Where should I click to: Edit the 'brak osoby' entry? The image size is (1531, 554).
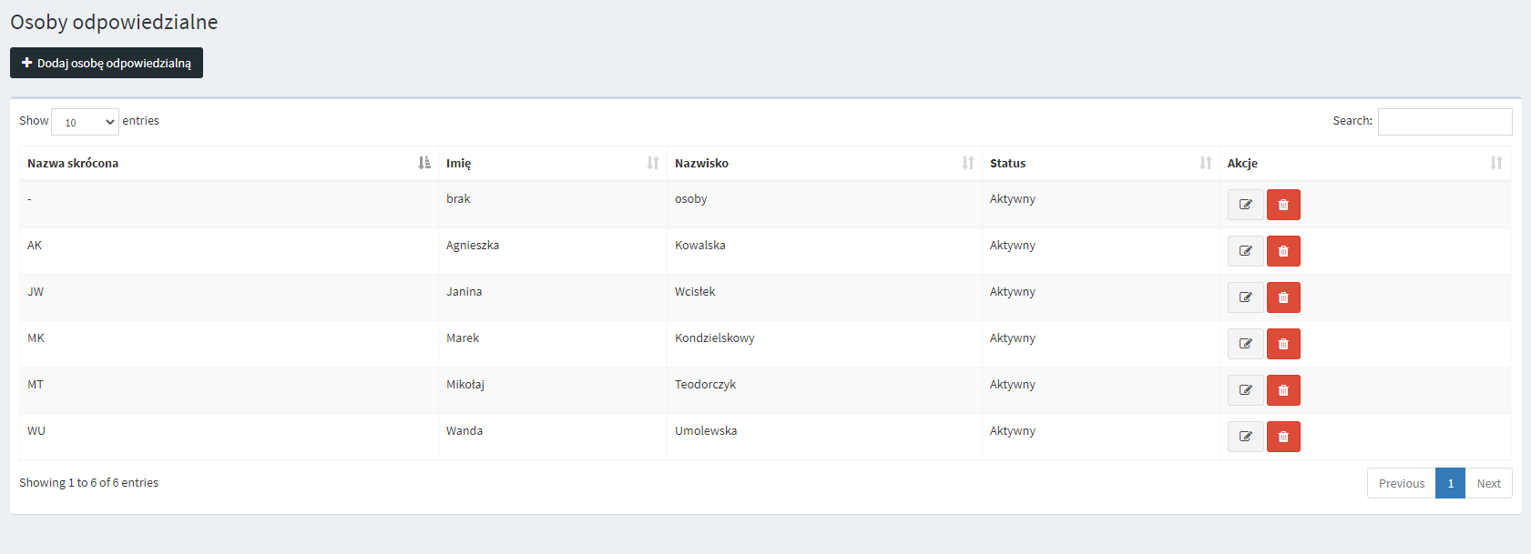1245,205
